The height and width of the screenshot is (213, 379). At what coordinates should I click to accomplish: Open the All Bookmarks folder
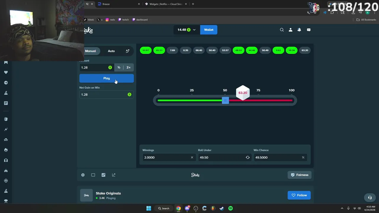pyautogui.click(x=366, y=20)
